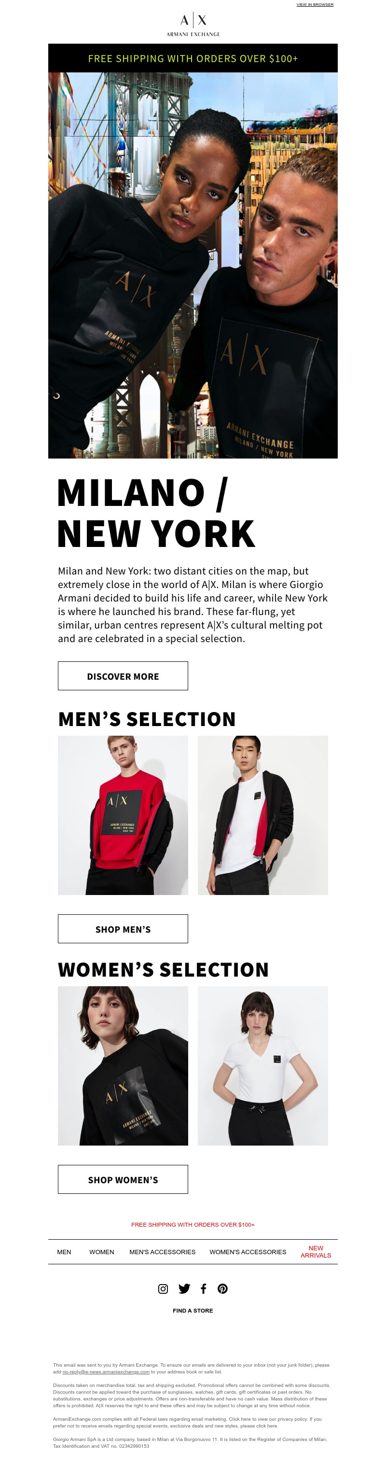Click Find a Store link
The width and height of the screenshot is (386, 1483).
193,1310
